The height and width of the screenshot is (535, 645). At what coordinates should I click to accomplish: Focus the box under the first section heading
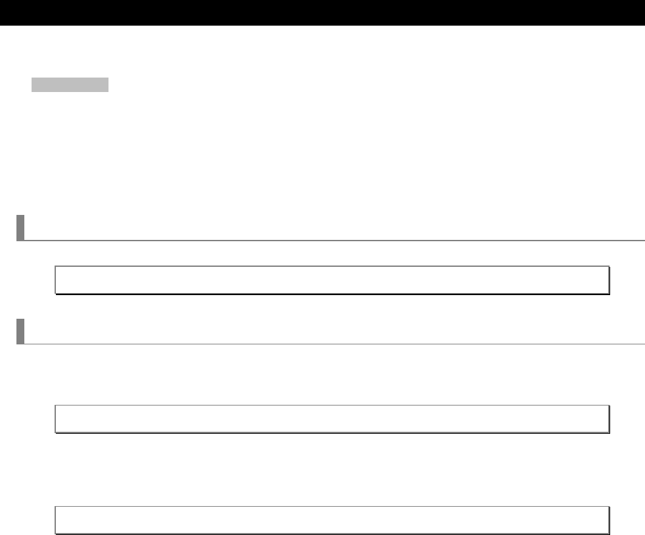point(332,279)
